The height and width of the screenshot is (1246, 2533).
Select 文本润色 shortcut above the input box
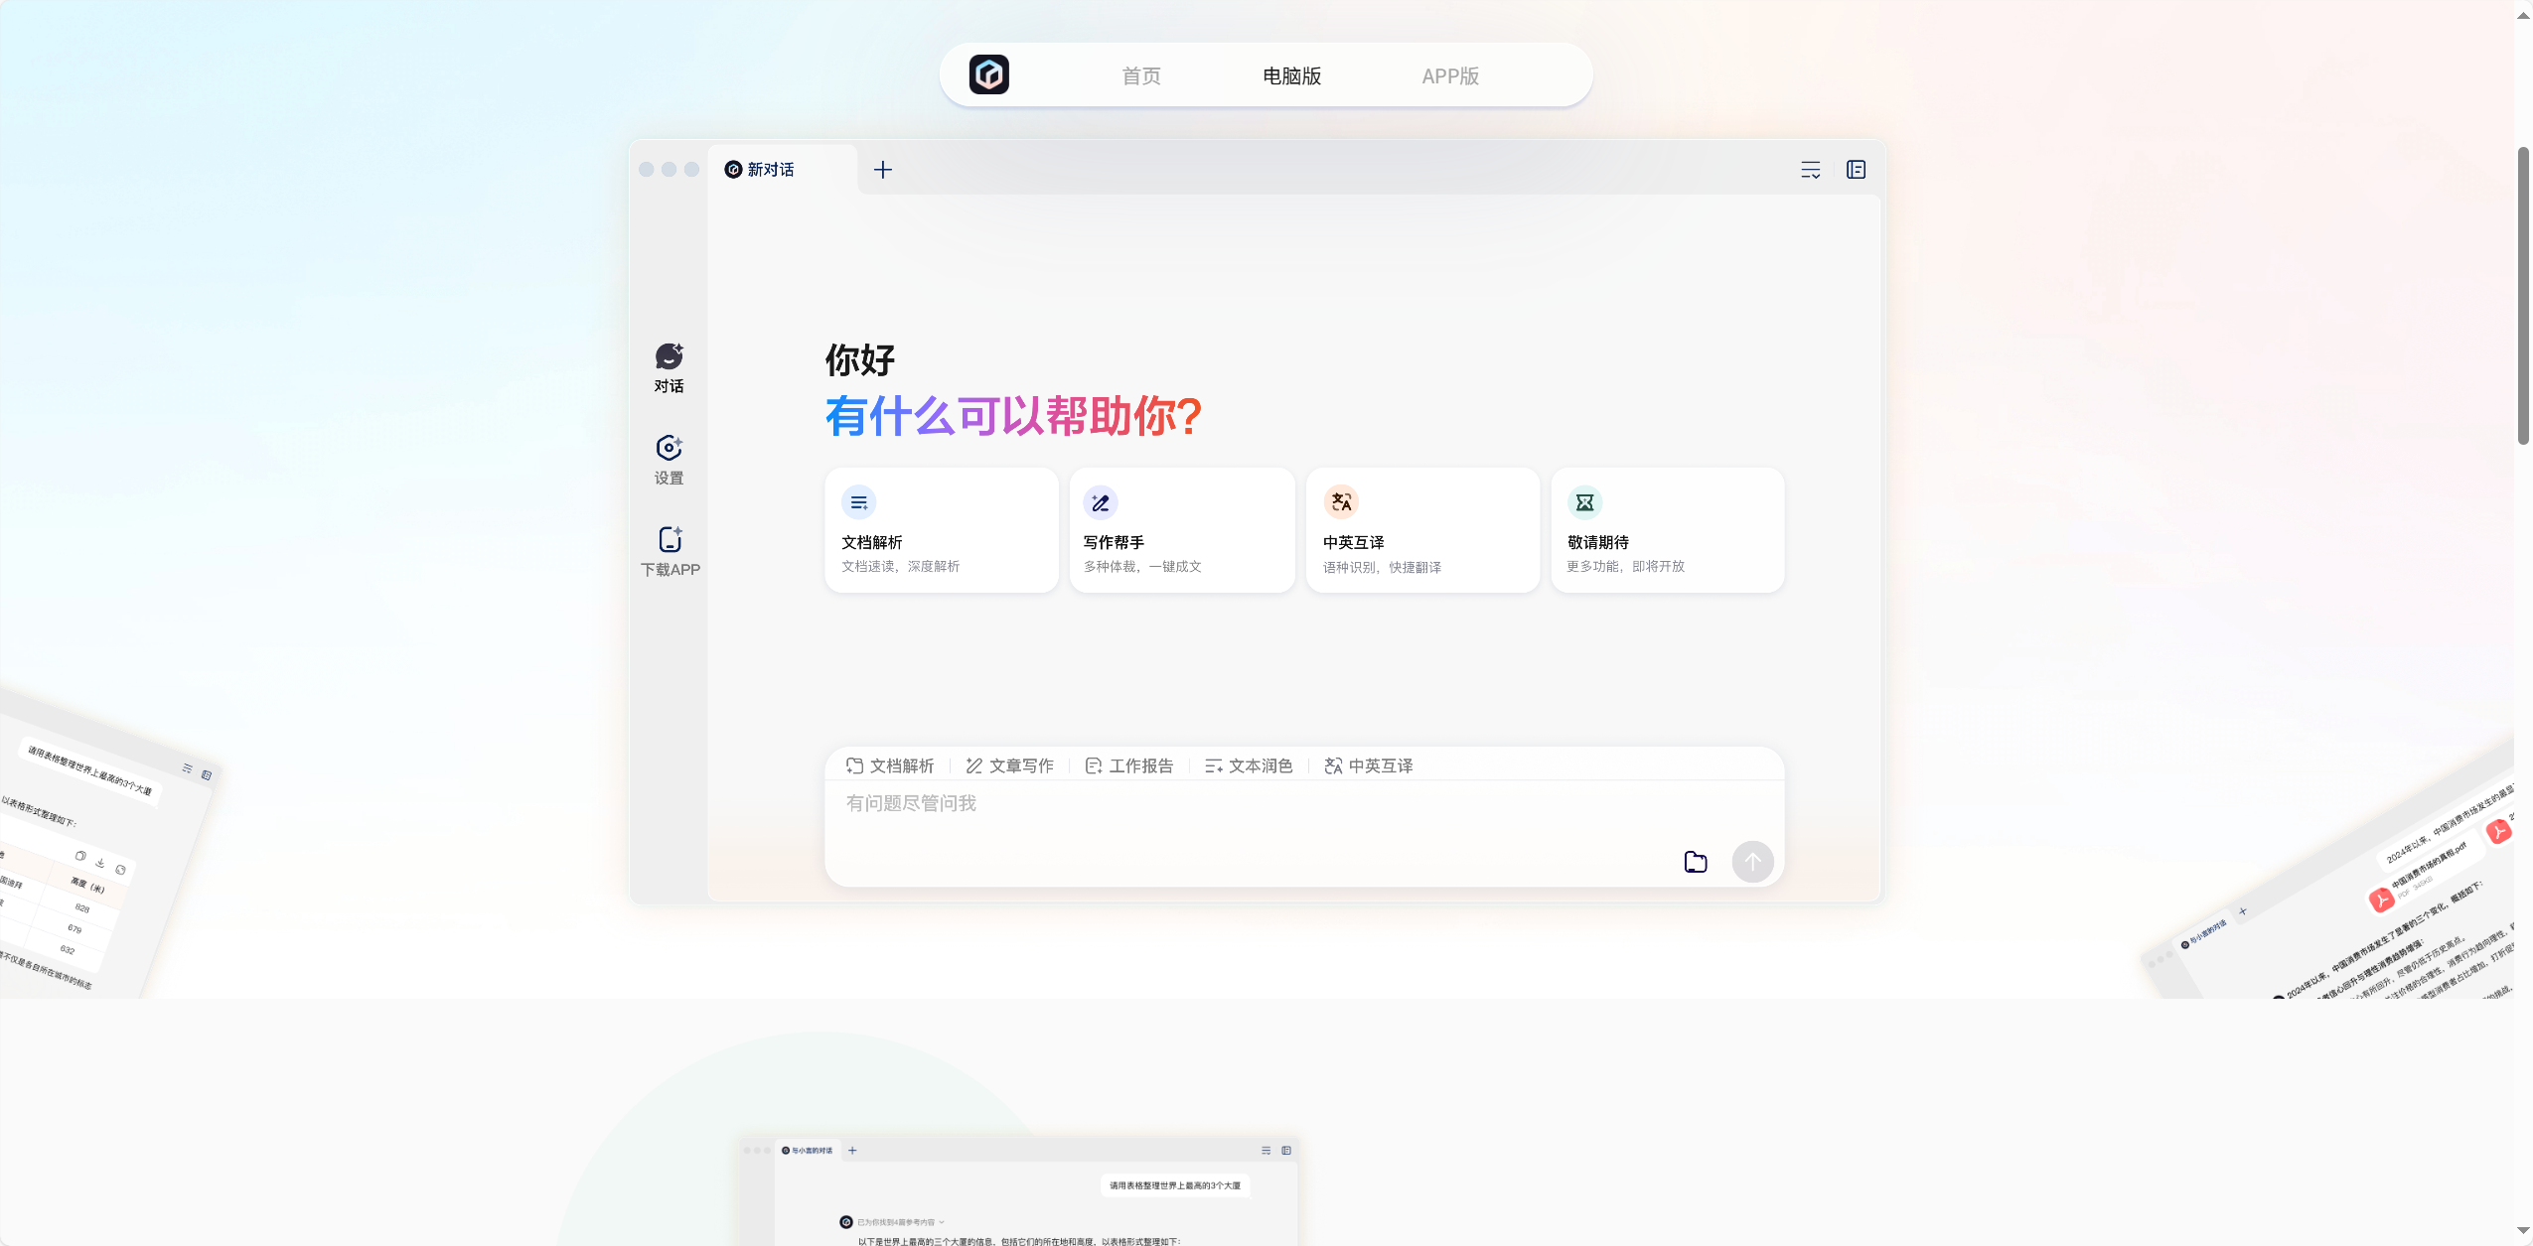pos(1249,765)
